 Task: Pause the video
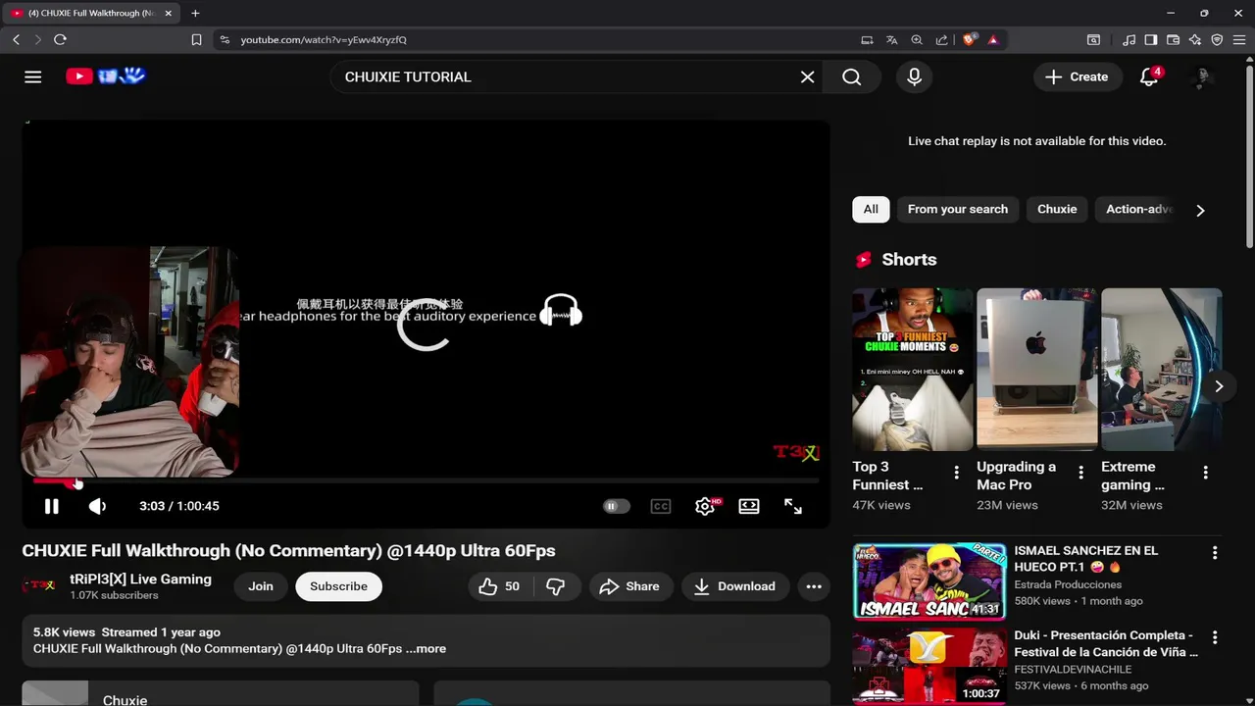[x=51, y=506]
